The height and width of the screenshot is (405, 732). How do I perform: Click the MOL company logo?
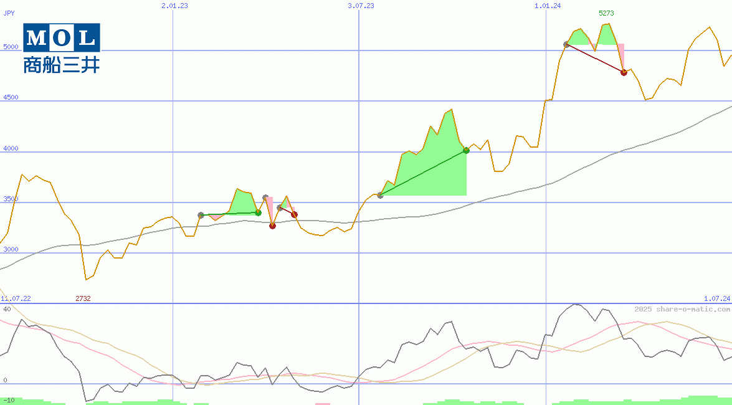click(62, 48)
